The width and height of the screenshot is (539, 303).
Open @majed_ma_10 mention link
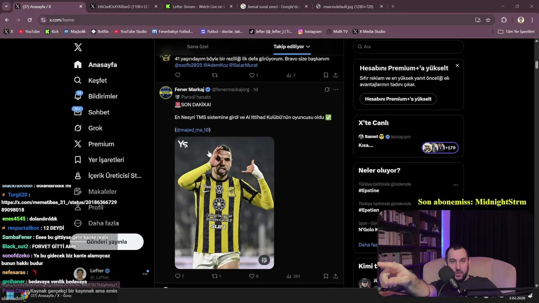pos(192,130)
